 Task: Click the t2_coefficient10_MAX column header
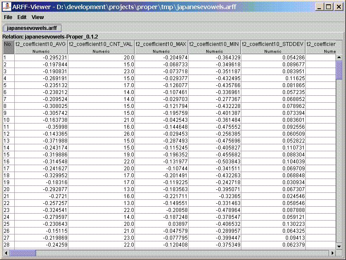coord(161,47)
